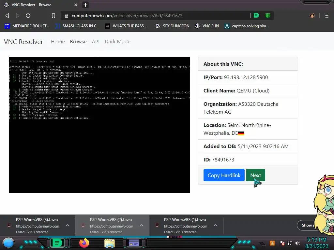Screen dimensions: 334x250
Task: Click the Copy Hardlink button
Action: (x=224, y=175)
